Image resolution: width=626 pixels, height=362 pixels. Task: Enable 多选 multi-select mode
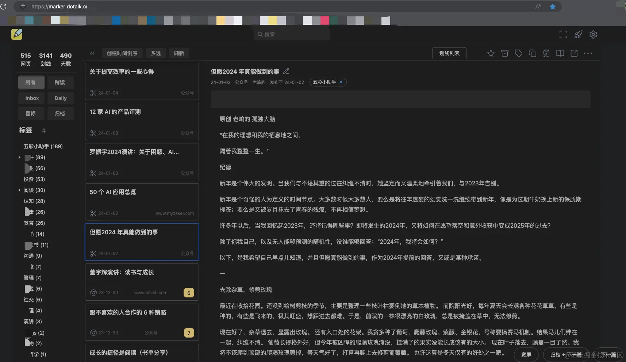pos(156,53)
